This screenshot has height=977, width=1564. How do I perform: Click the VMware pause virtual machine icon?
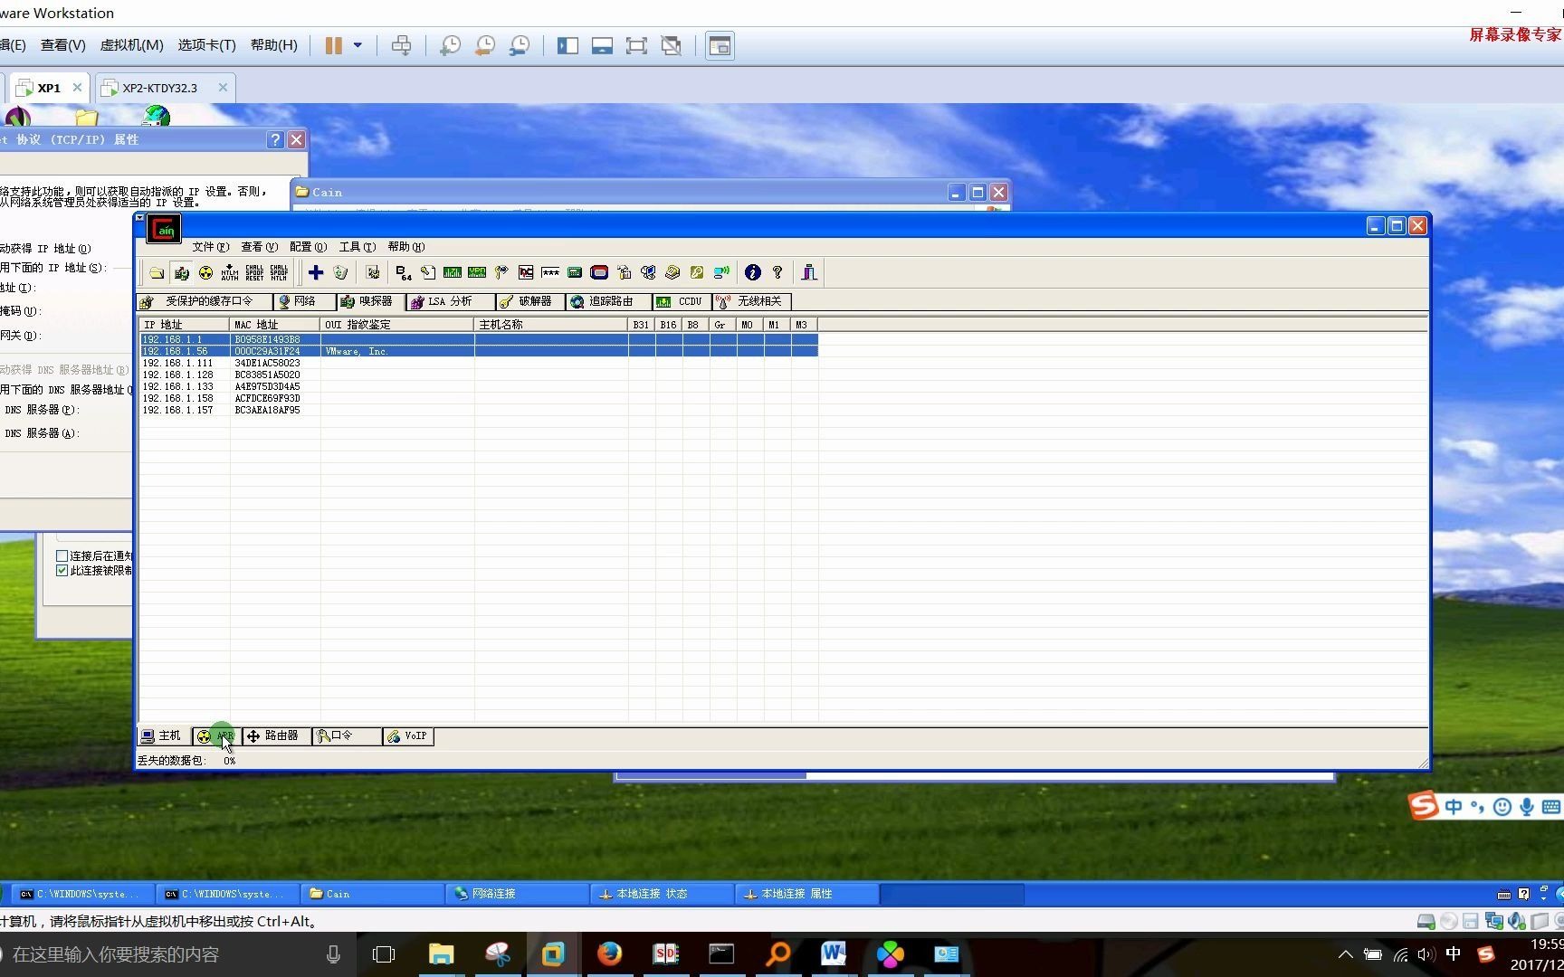[x=334, y=45]
